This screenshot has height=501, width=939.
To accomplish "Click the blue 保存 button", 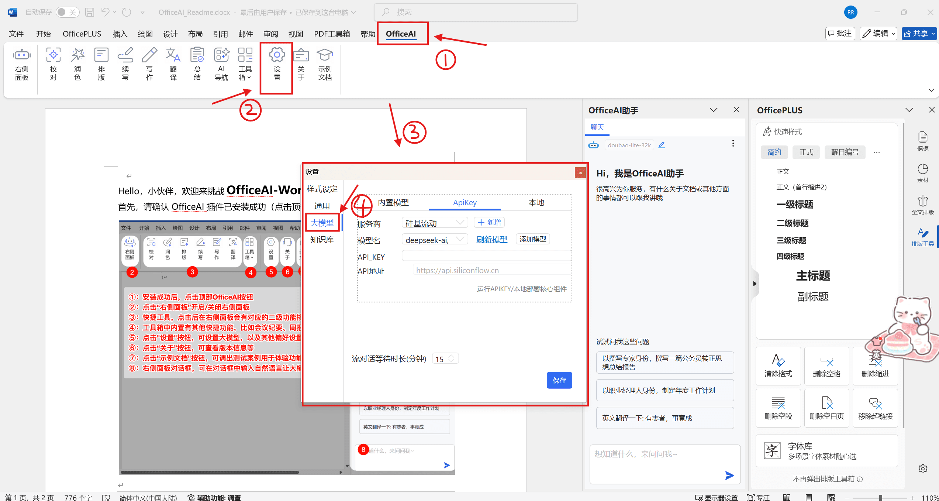I will pyautogui.click(x=559, y=380).
